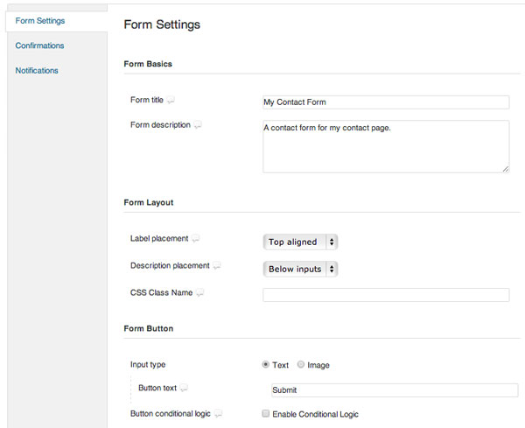The width and height of the screenshot is (525, 428).
Task: Choose the Image input type radio button
Action: (301, 364)
